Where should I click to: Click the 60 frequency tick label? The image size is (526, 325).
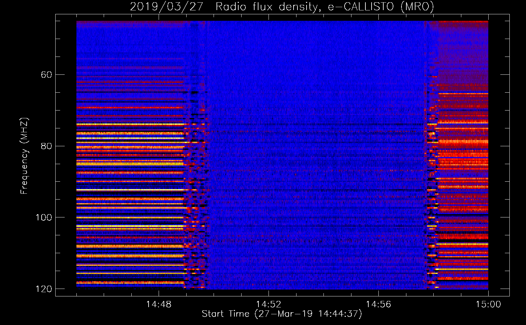pos(46,75)
